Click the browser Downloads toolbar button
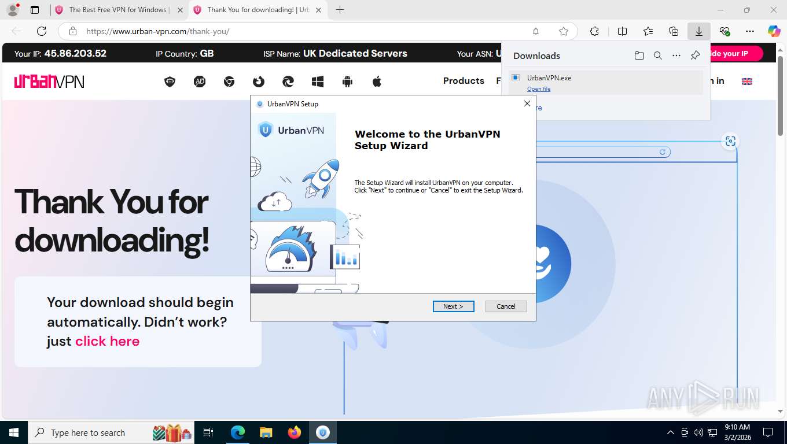The image size is (787, 444). [x=698, y=31]
